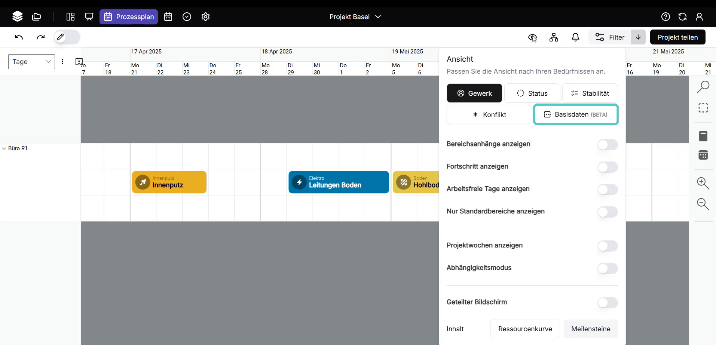Viewport: 716px width, 345px height.
Task: Select the Basisdaten (BETA) view
Action: [575, 114]
